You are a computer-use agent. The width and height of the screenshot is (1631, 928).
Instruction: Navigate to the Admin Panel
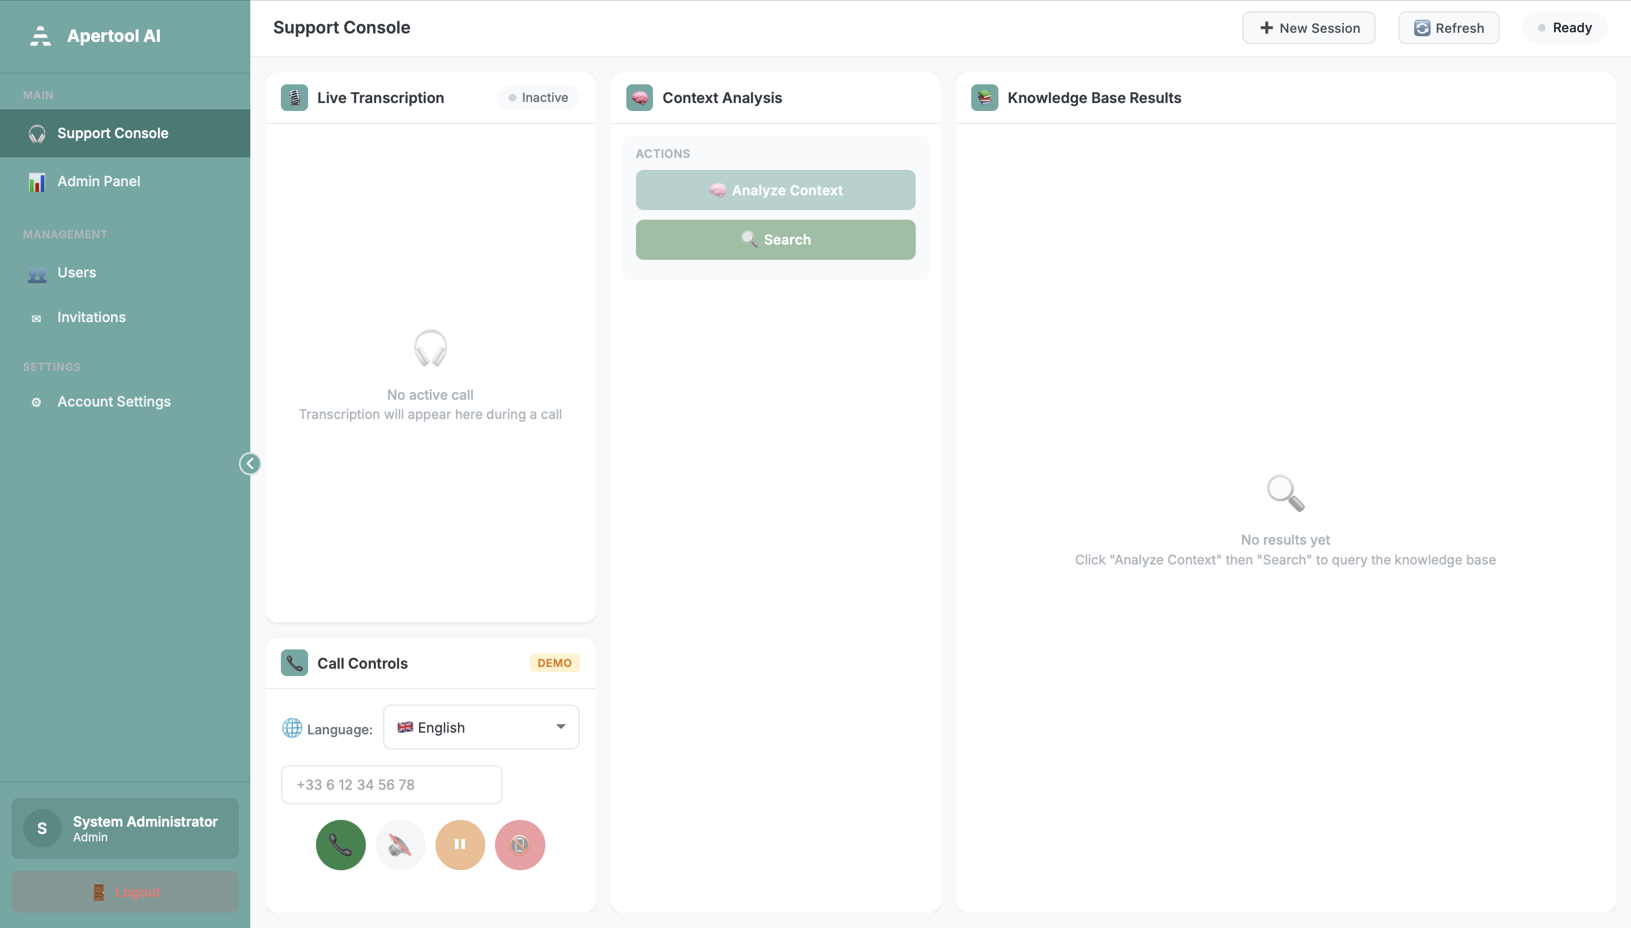tap(98, 182)
